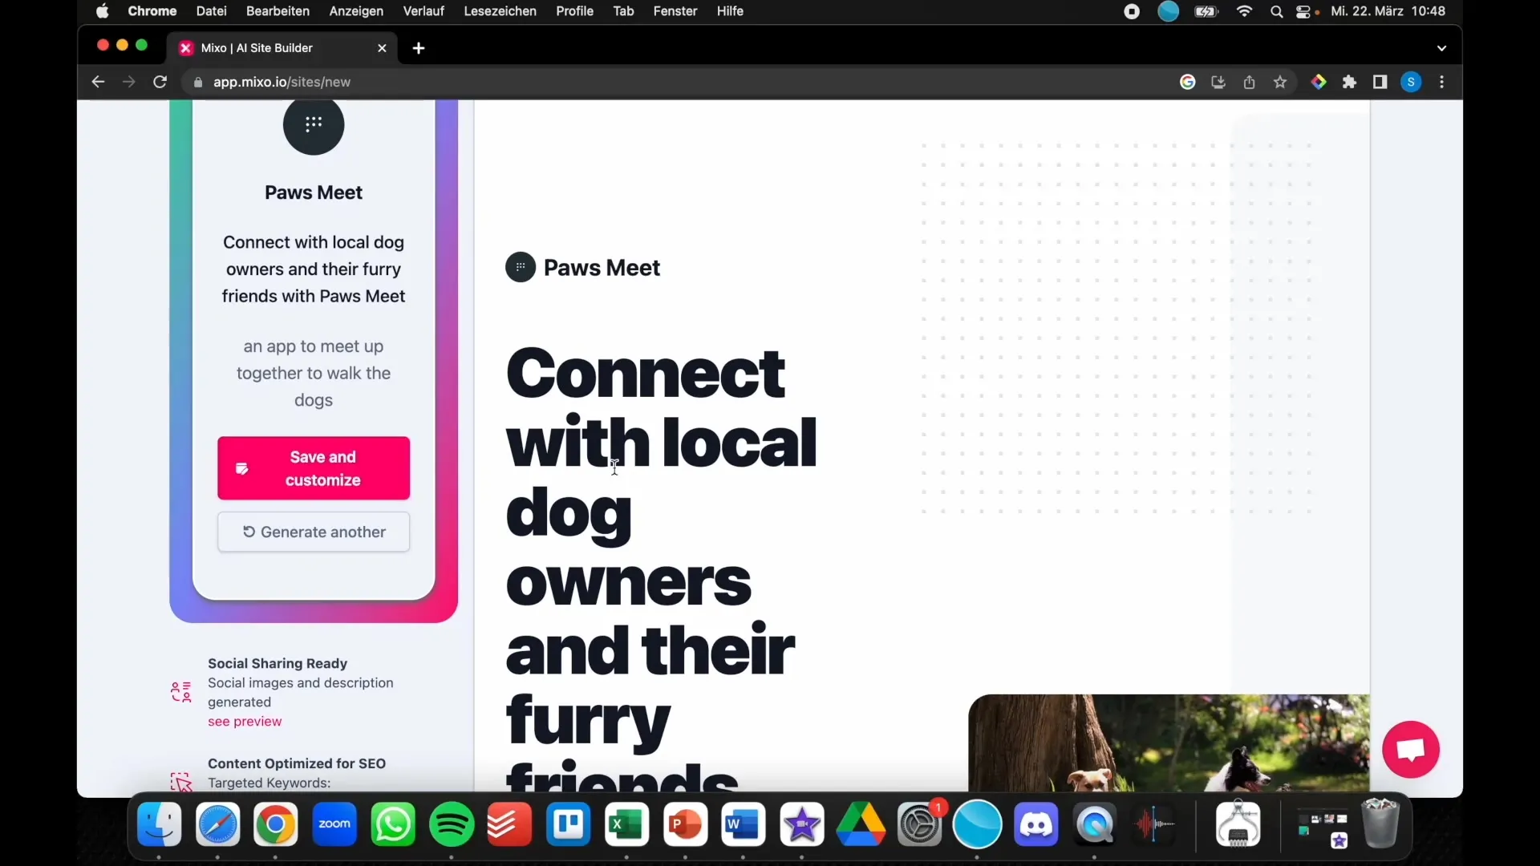Open the Chrome Profiles menu
Screen dimensions: 1540x866
1412,82
